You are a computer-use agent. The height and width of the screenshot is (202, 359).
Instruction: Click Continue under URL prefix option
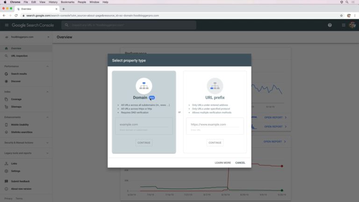(215, 143)
